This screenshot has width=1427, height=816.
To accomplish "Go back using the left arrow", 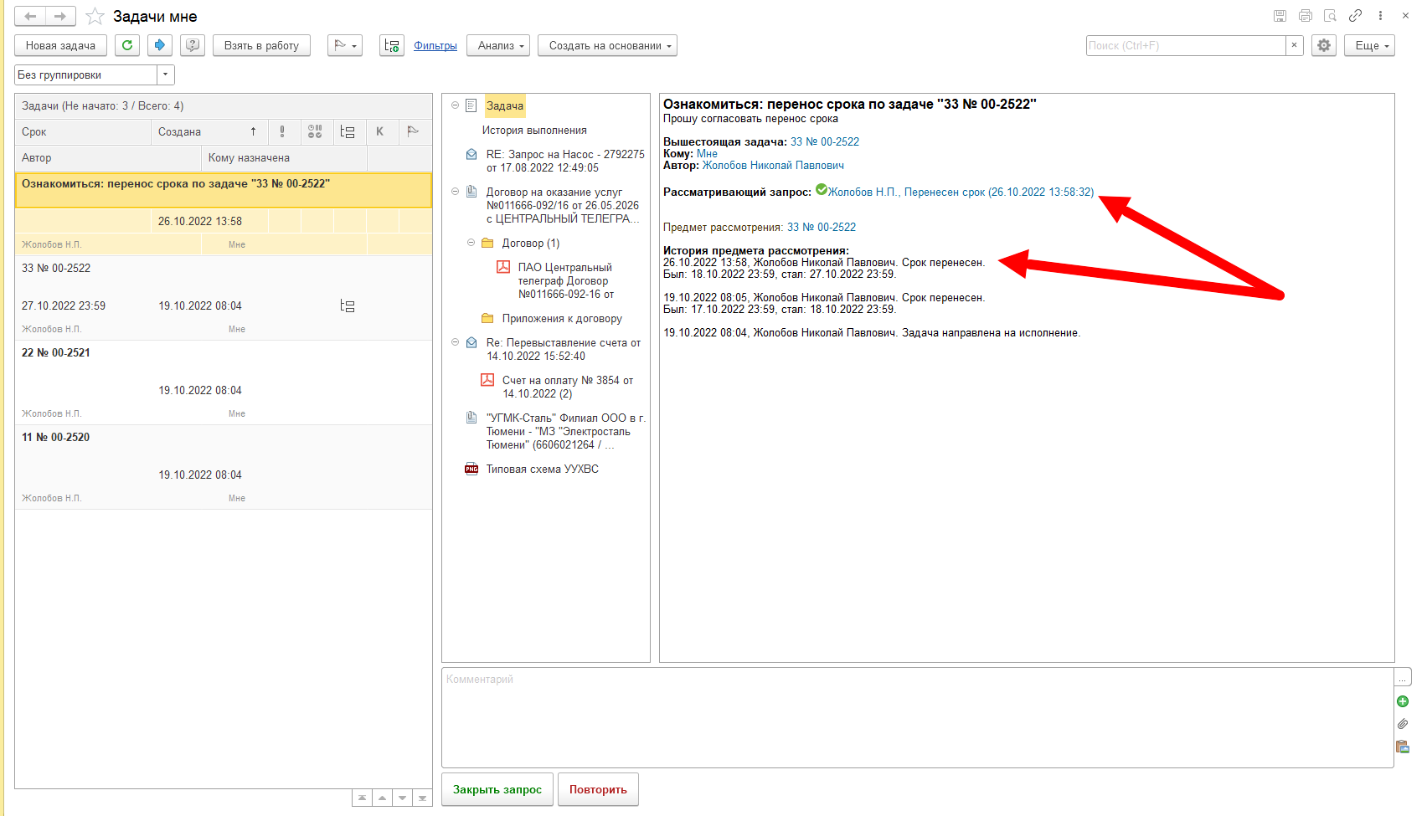I will tap(30, 16).
